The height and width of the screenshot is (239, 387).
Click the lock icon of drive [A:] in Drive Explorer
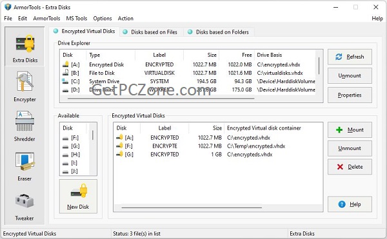65,64
